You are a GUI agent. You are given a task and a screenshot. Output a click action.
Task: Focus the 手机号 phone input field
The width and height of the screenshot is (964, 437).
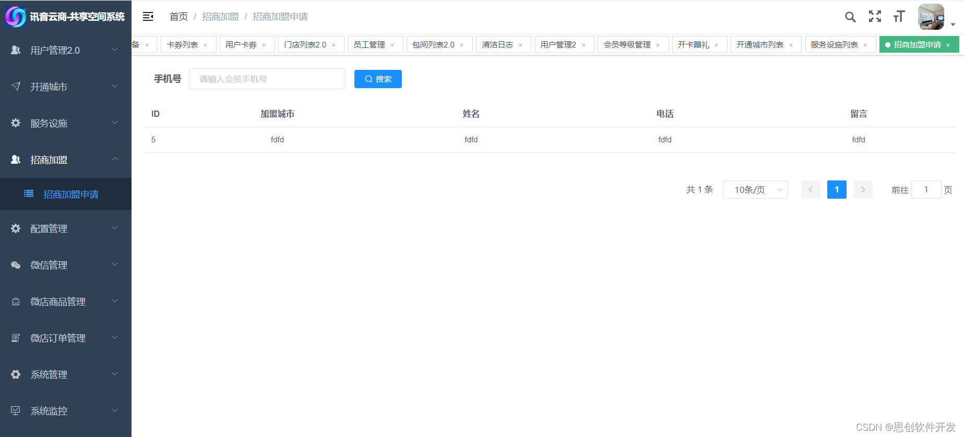pyautogui.click(x=267, y=79)
